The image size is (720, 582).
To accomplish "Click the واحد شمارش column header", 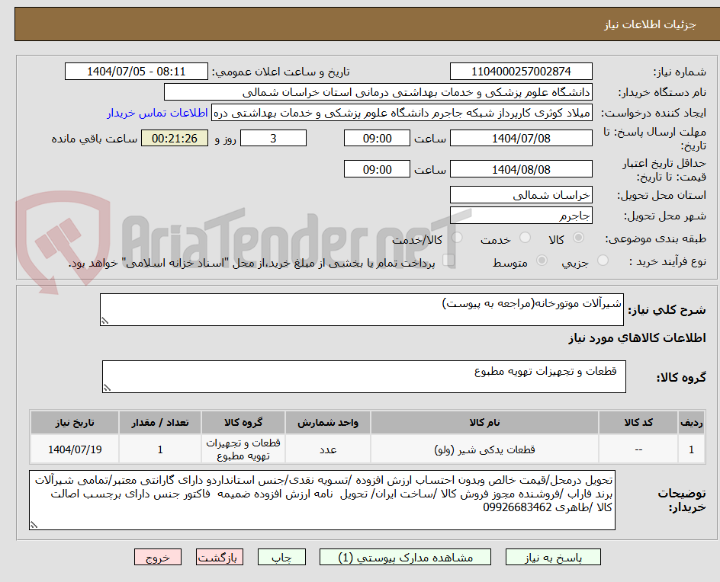I will (328, 422).
